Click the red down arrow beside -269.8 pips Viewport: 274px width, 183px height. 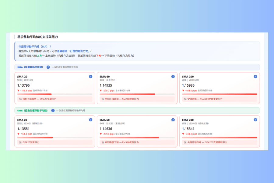point(101,134)
